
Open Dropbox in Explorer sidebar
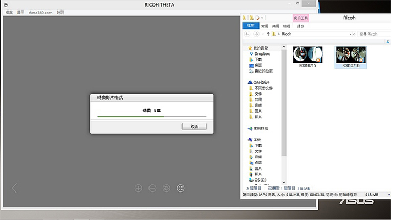[x=262, y=54]
